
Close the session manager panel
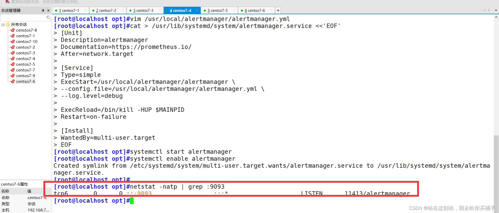[48, 10]
